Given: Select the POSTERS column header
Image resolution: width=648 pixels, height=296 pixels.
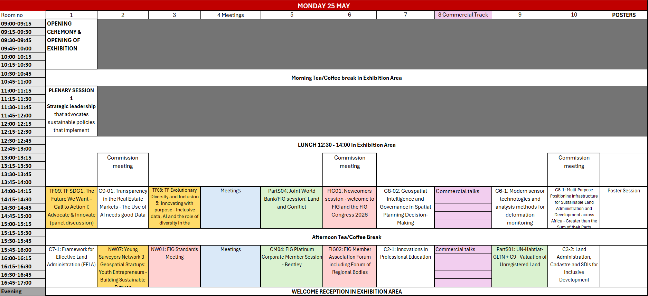Looking at the screenshot, I should point(623,15).
